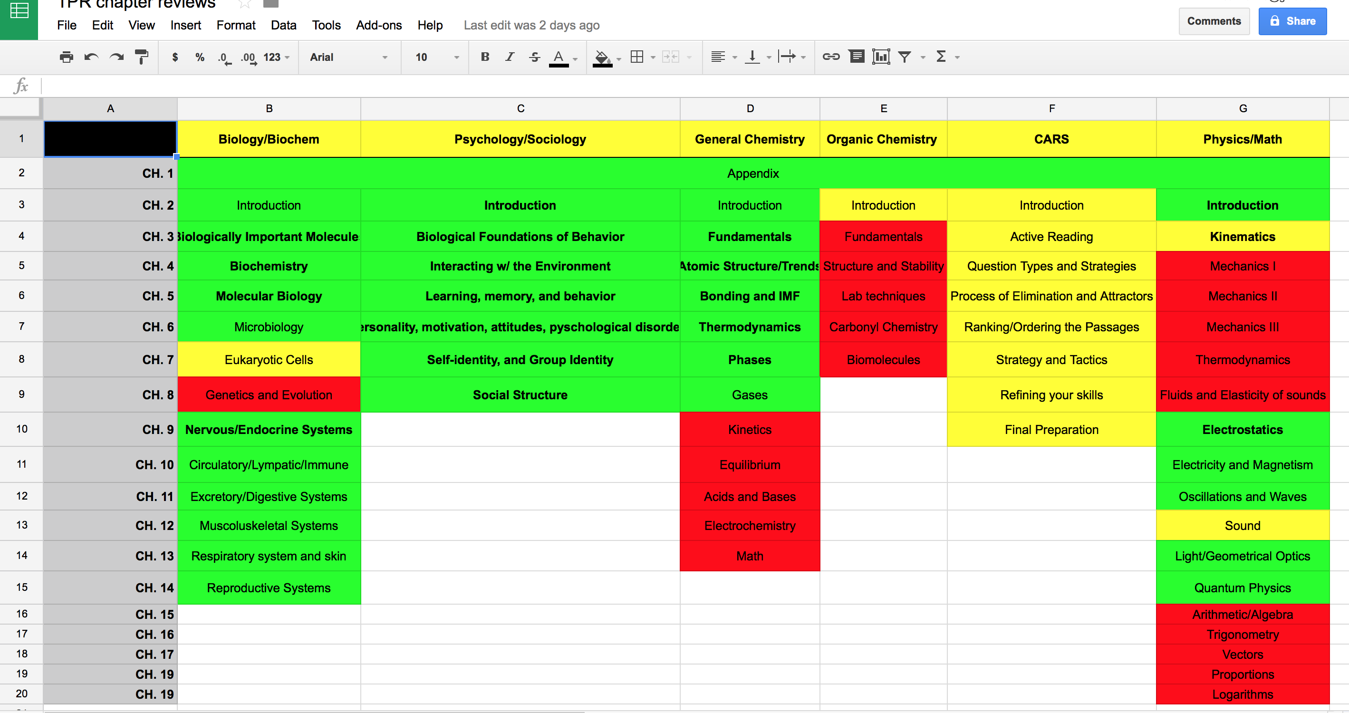1349x713 pixels.
Task: Click the Comments button
Action: pyautogui.click(x=1214, y=21)
